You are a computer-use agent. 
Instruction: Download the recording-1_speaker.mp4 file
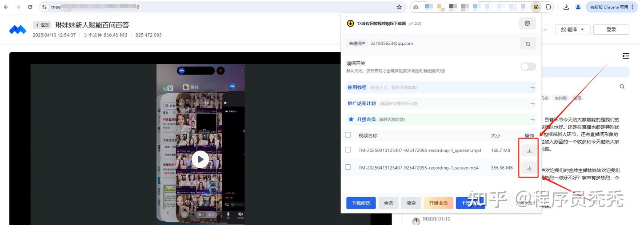point(529,151)
